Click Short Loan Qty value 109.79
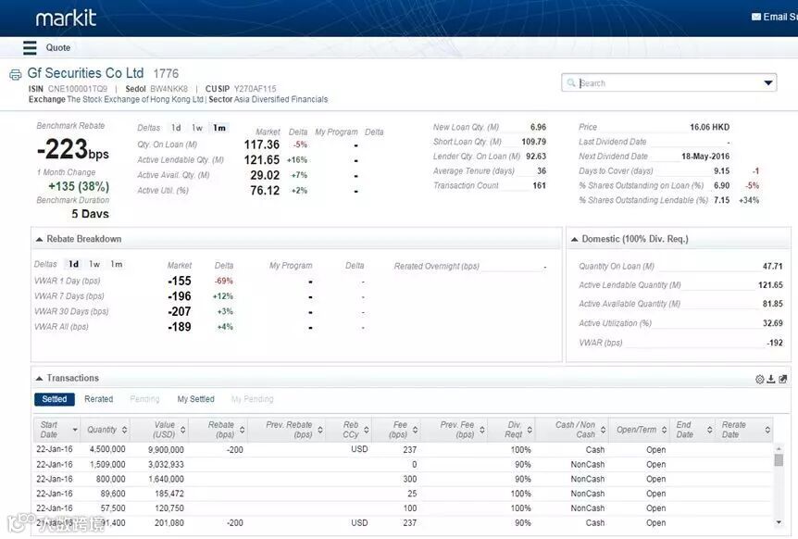 [534, 142]
